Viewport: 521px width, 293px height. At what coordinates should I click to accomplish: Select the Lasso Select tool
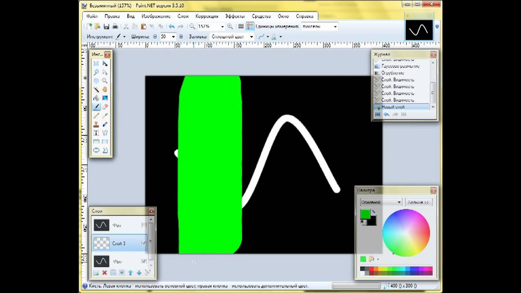(96, 72)
